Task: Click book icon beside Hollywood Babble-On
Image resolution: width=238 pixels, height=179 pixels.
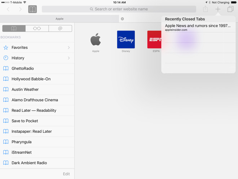Action: (6, 79)
